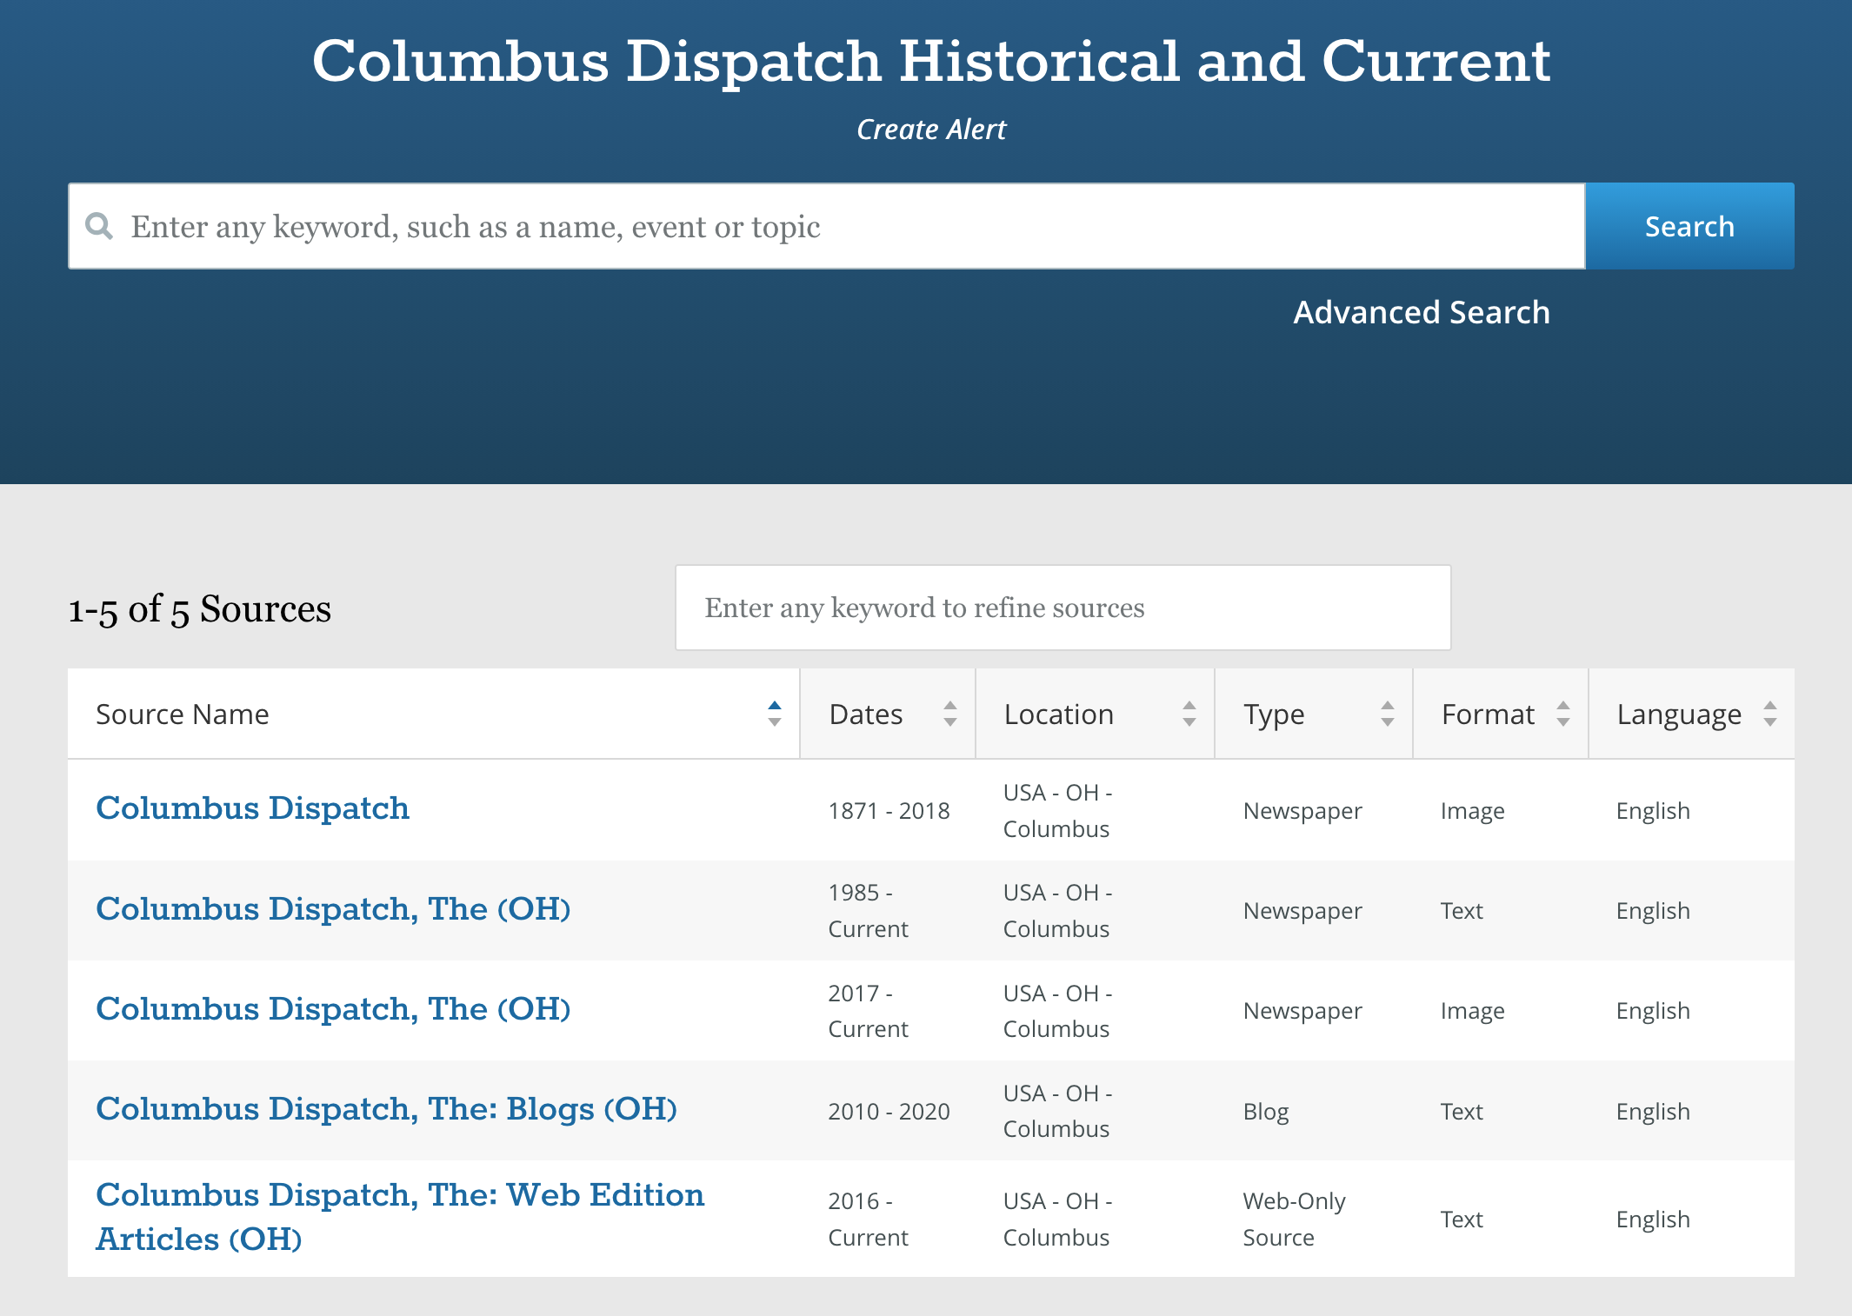Image resolution: width=1852 pixels, height=1316 pixels.
Task: Open Columbus Dispatch, The (OH) 2017 image source
Action: tap(333, 1009)
